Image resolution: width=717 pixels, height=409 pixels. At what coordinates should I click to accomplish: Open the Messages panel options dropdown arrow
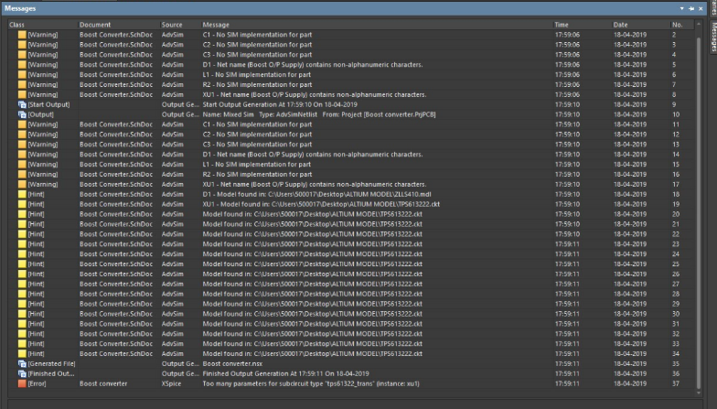[682, 8]
